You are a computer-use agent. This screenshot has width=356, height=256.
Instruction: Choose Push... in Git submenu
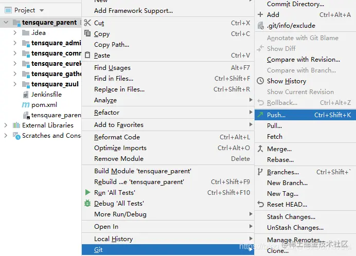[305, 115]
